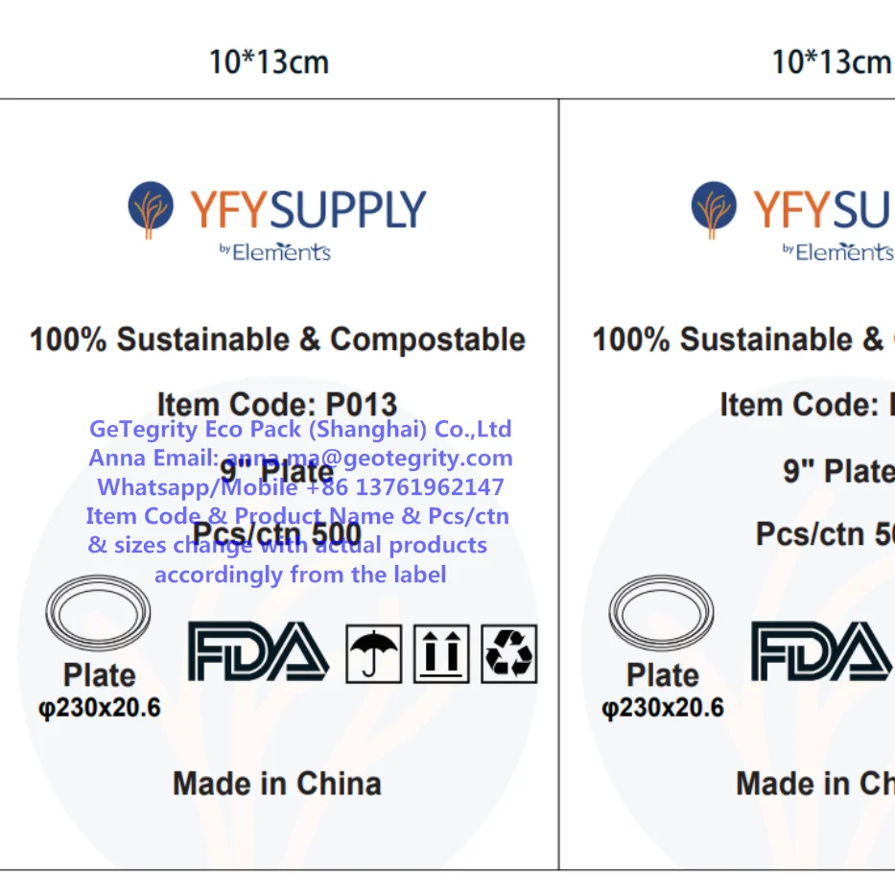Click the FDA logo on left label

[x=258, y=651]
